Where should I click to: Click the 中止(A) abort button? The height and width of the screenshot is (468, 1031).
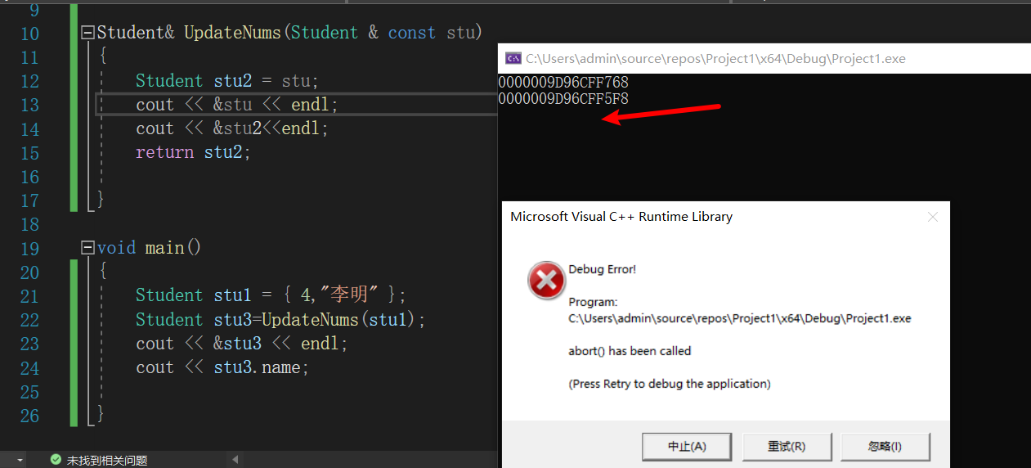click(x=687, y=447)
